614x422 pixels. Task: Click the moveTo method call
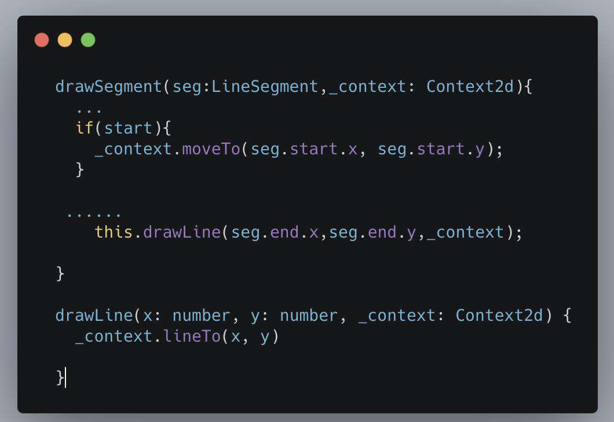click(x=211, y=149)
